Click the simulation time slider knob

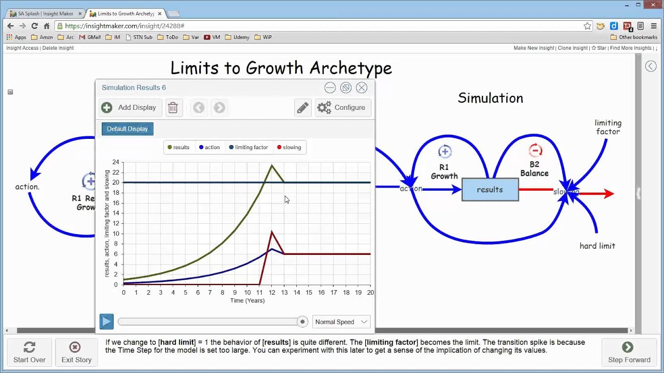tap(302, 322)
